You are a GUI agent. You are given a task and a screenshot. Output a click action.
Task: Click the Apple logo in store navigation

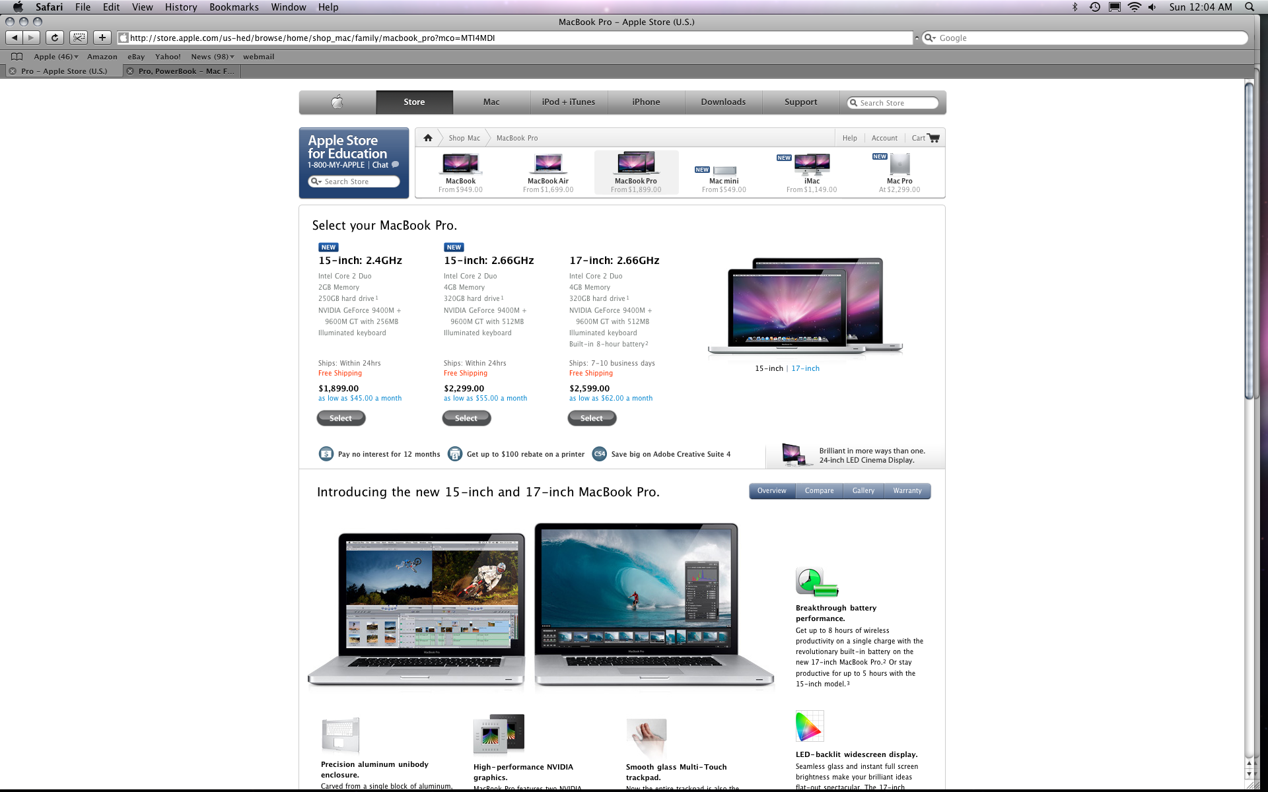pos(337,102)
